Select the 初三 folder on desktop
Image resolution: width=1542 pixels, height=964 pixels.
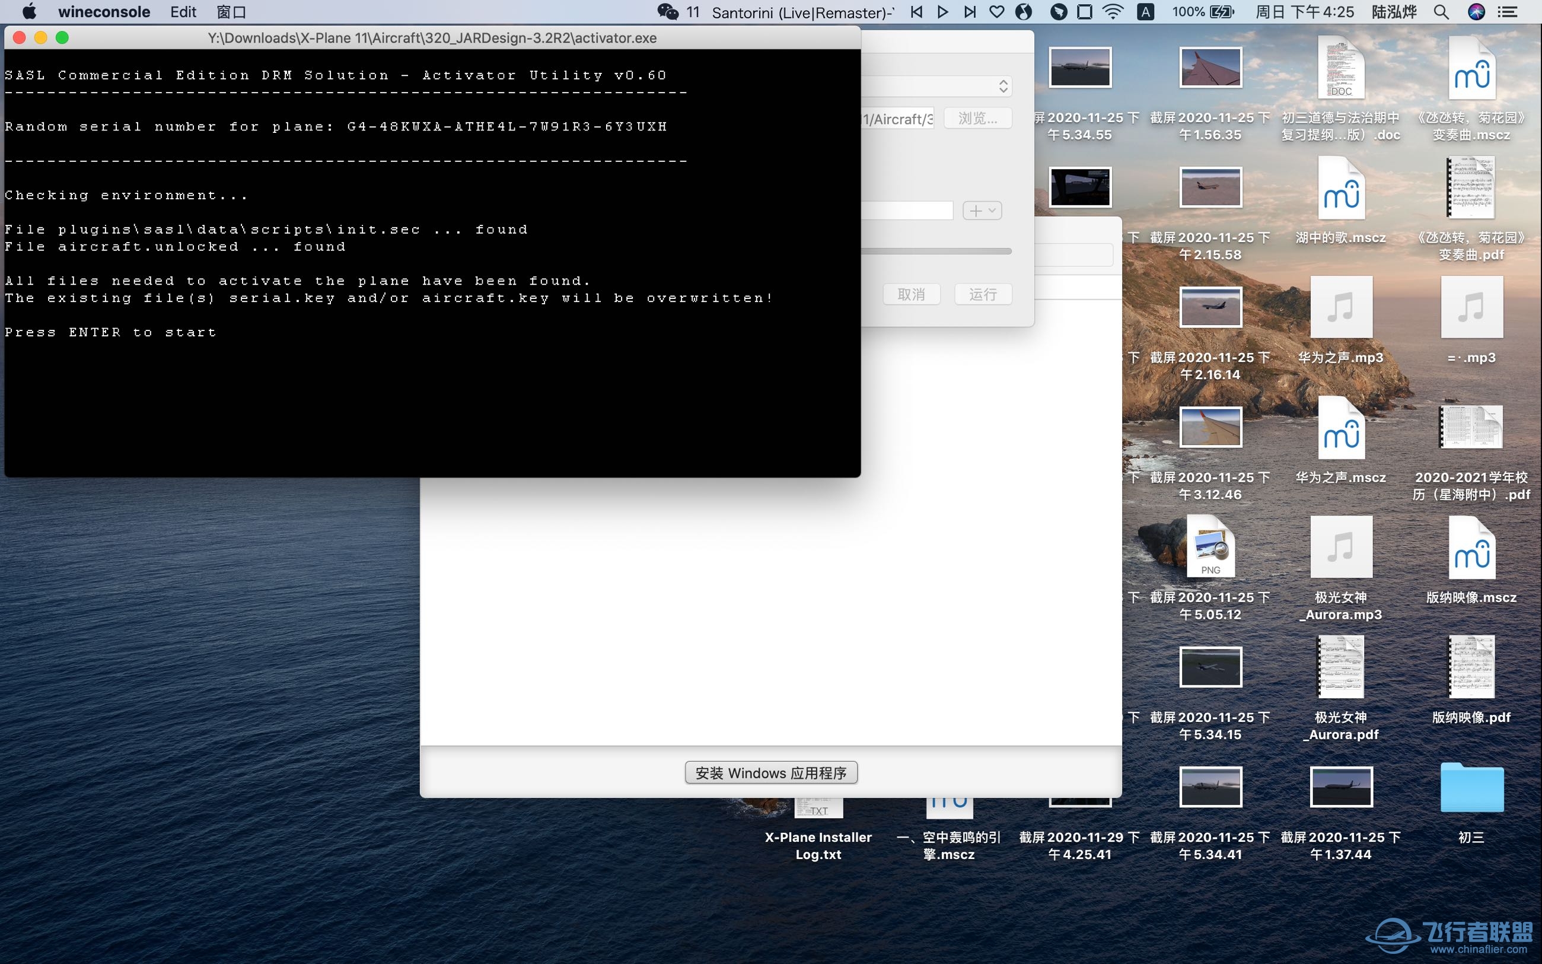point(1472,787)
